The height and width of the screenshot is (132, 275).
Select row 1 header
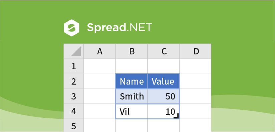tap(74, 66)
